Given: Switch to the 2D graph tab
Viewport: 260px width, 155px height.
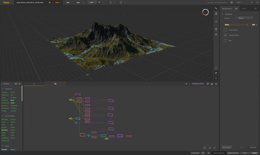Looking at the screenshot, I should 55,84.
